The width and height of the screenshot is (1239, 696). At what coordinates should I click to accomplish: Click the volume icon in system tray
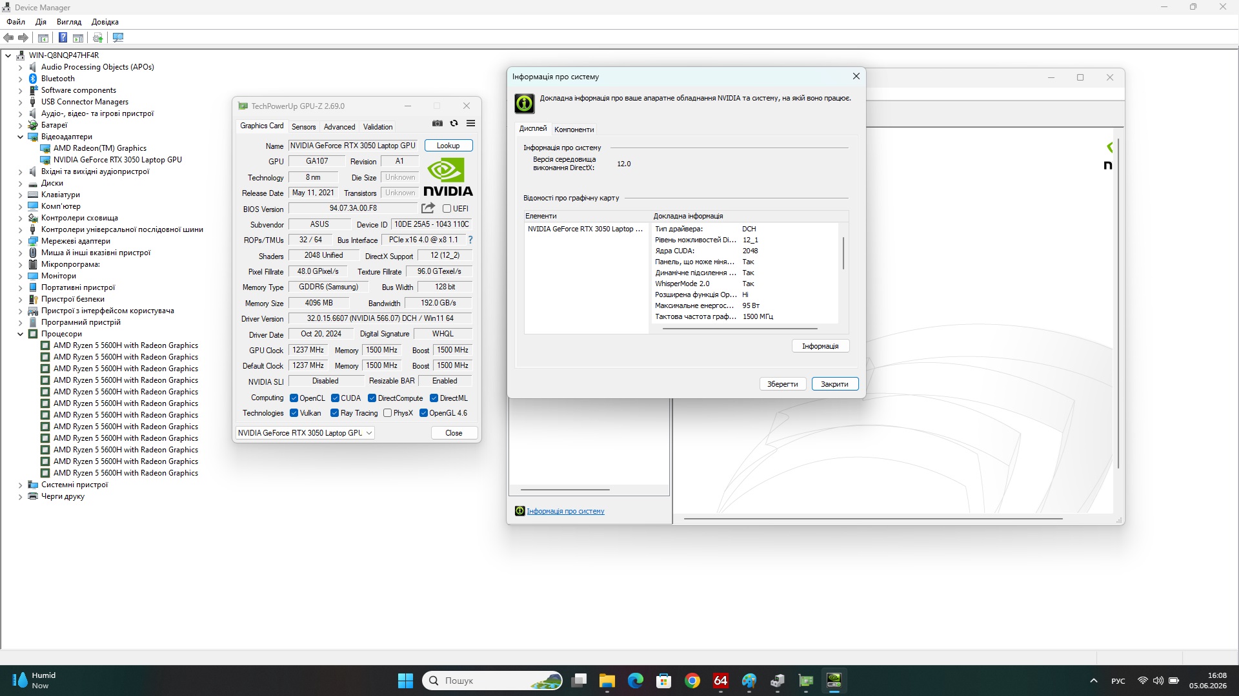[1158, 681]
